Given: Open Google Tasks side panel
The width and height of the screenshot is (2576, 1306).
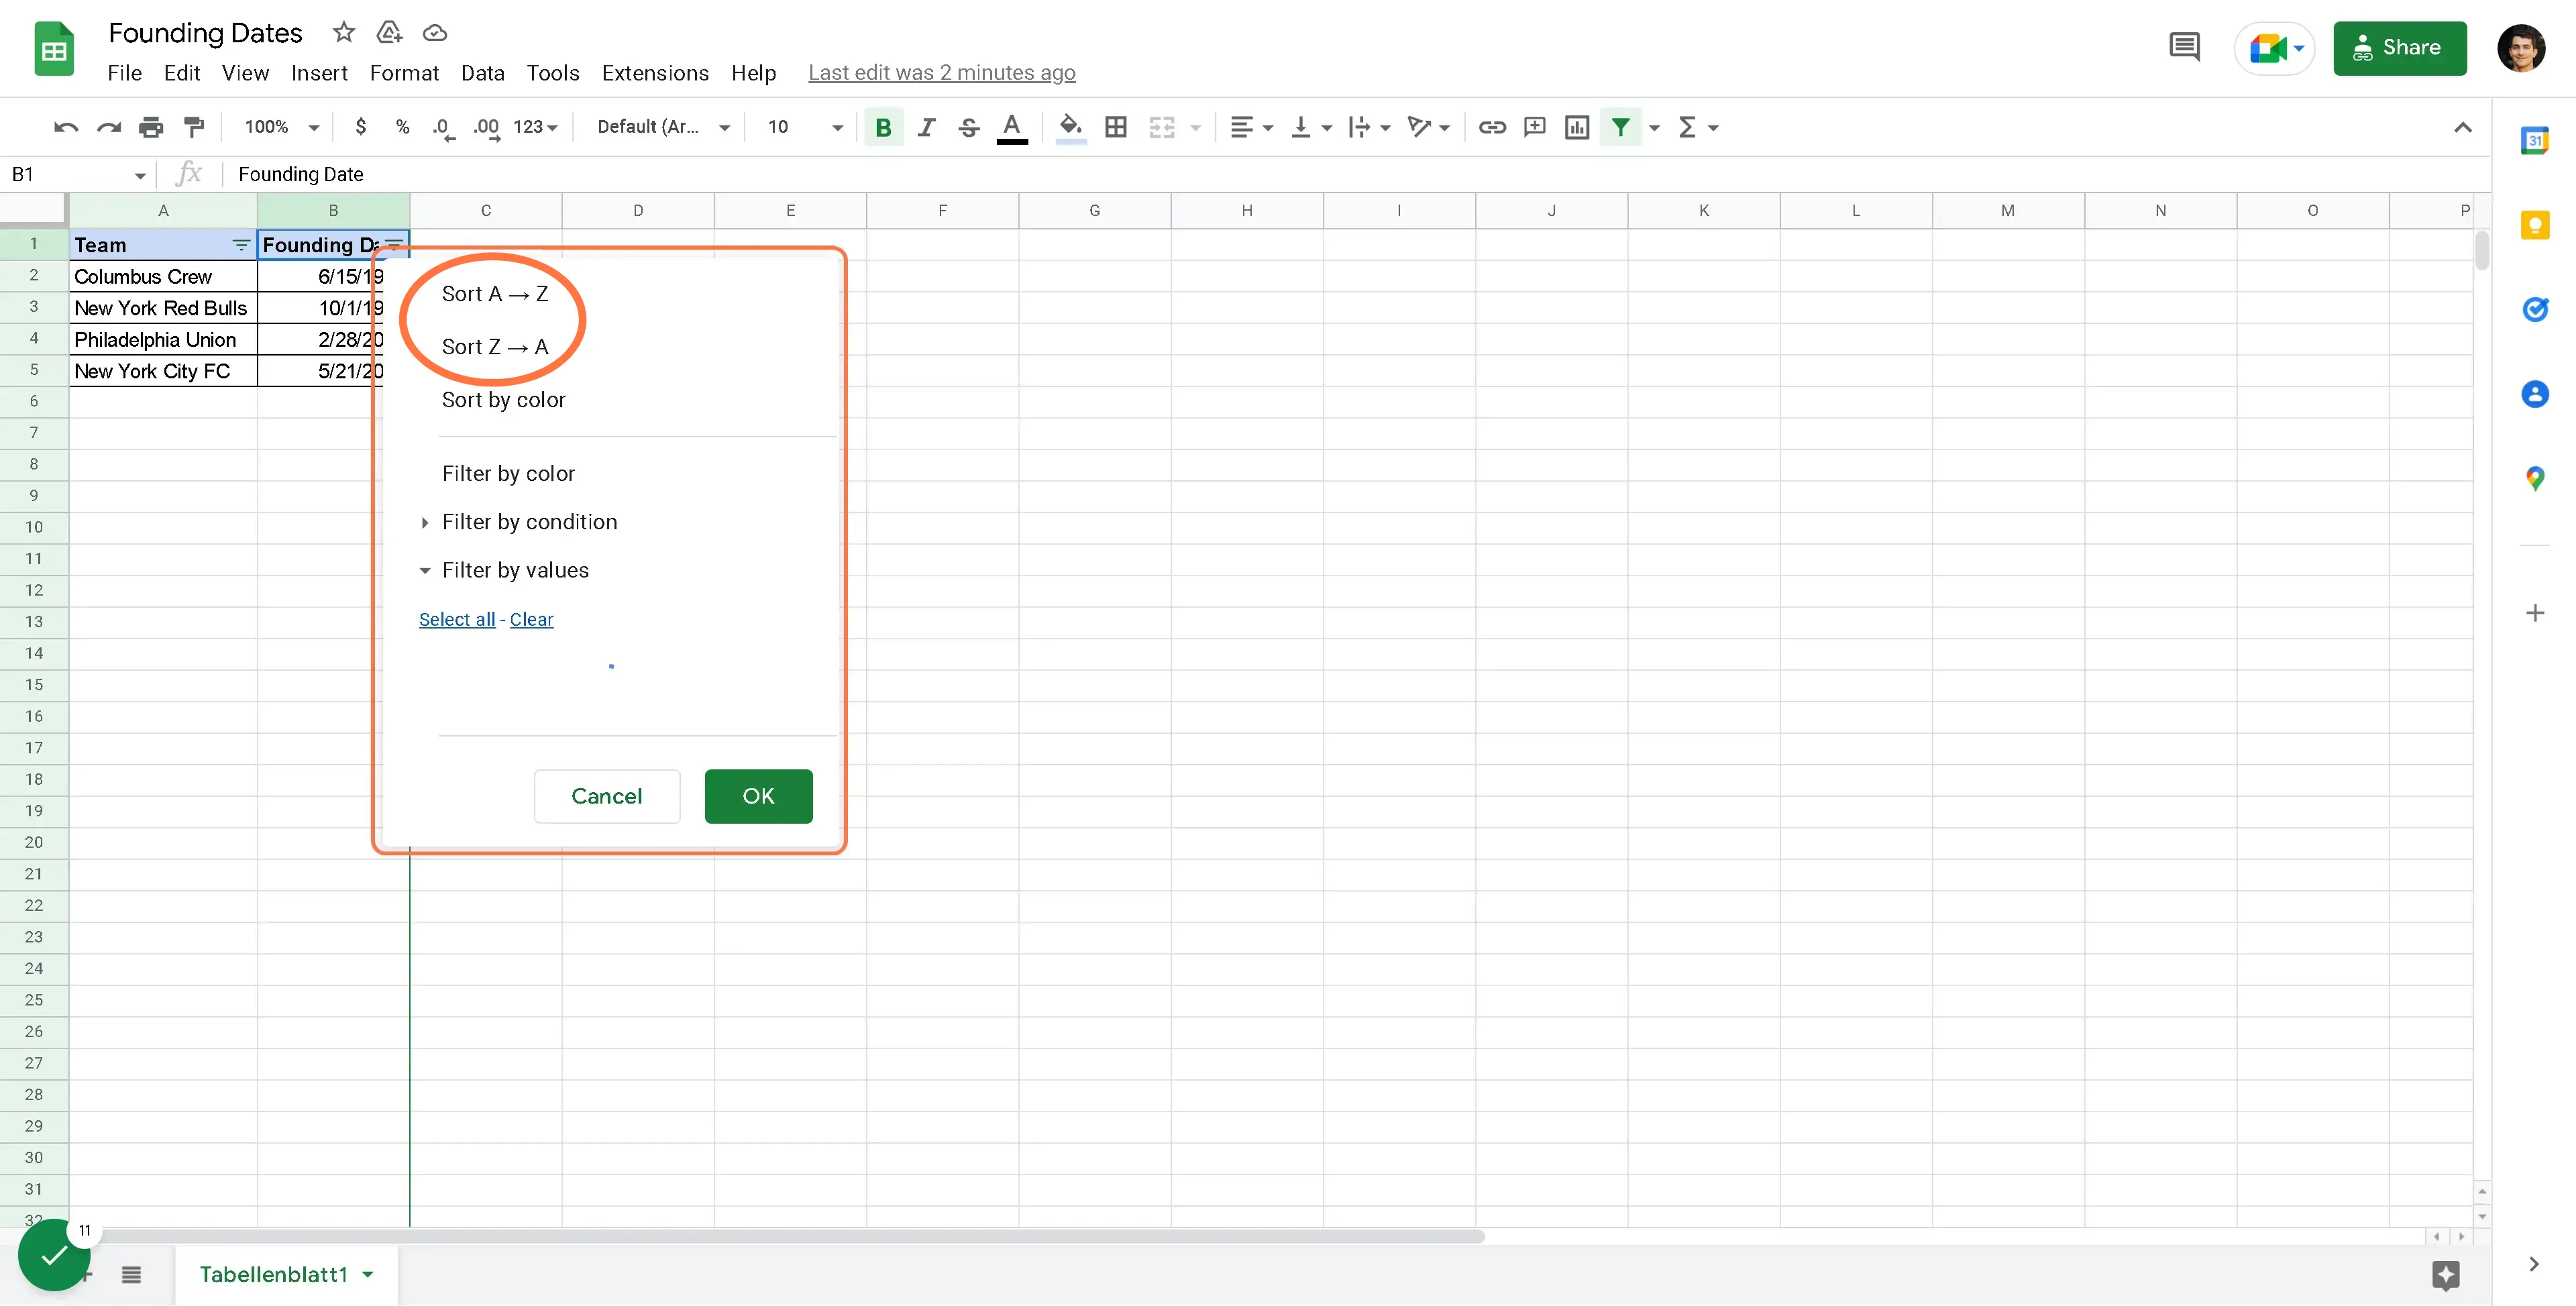Looking at the screenshot, I should [2534, 309].
